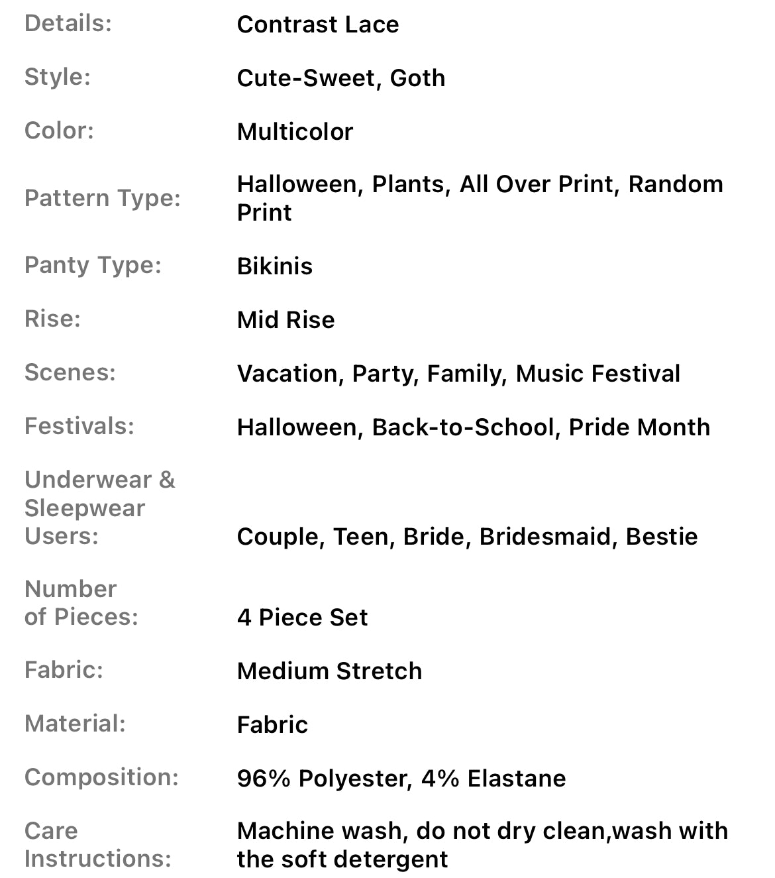Click the 'Contrast Lace' details value

[318, 25]
